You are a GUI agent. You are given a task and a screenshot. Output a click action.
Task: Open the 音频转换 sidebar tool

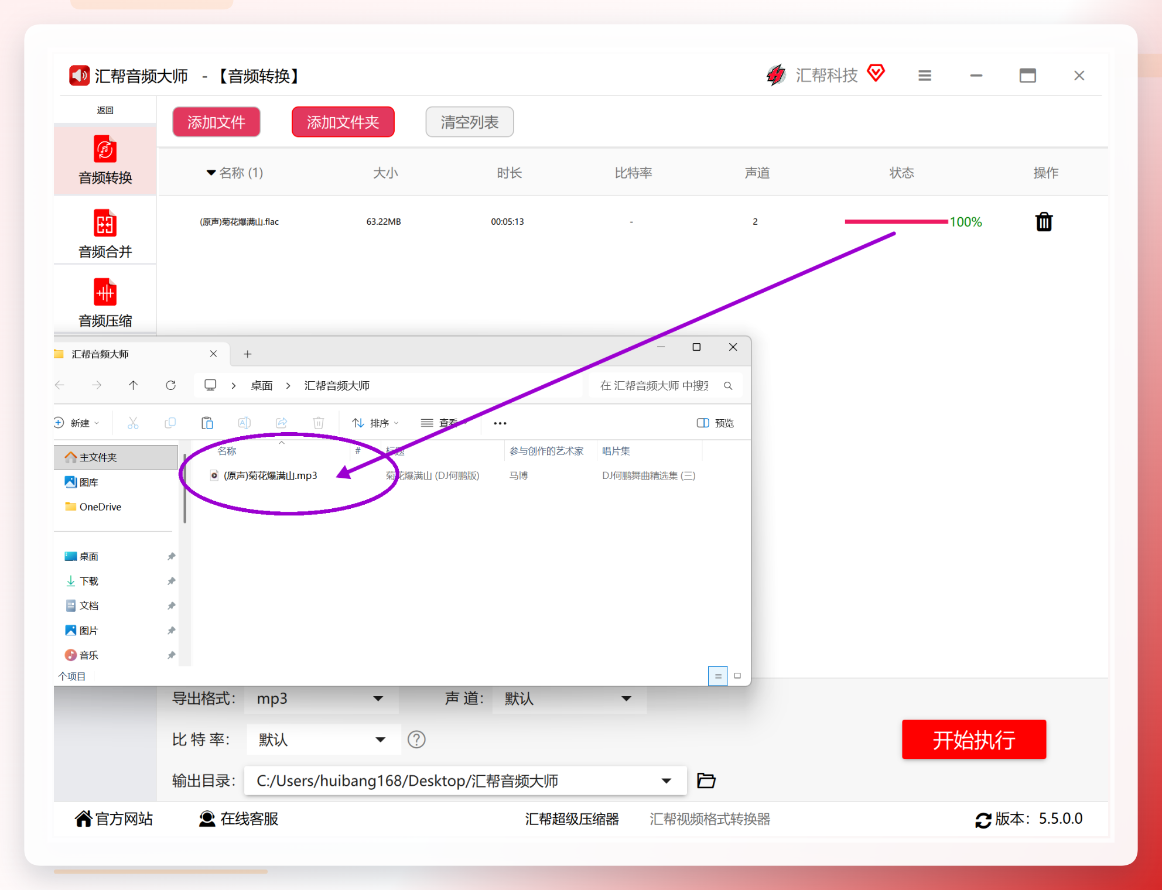pos(105,160)
